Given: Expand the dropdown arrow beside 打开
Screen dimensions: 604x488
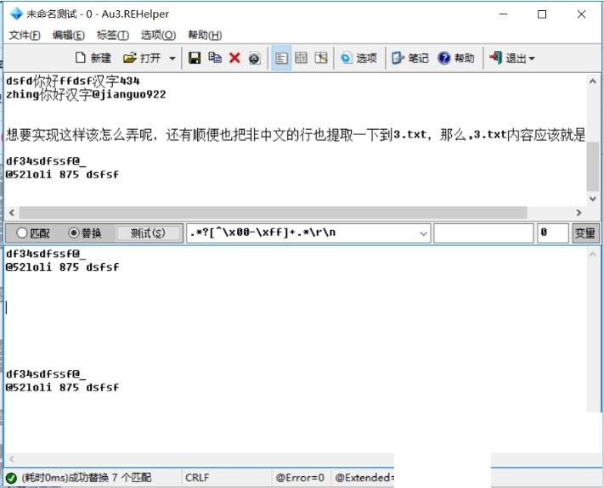Looking at the screenshot, I should pos(172,59).
